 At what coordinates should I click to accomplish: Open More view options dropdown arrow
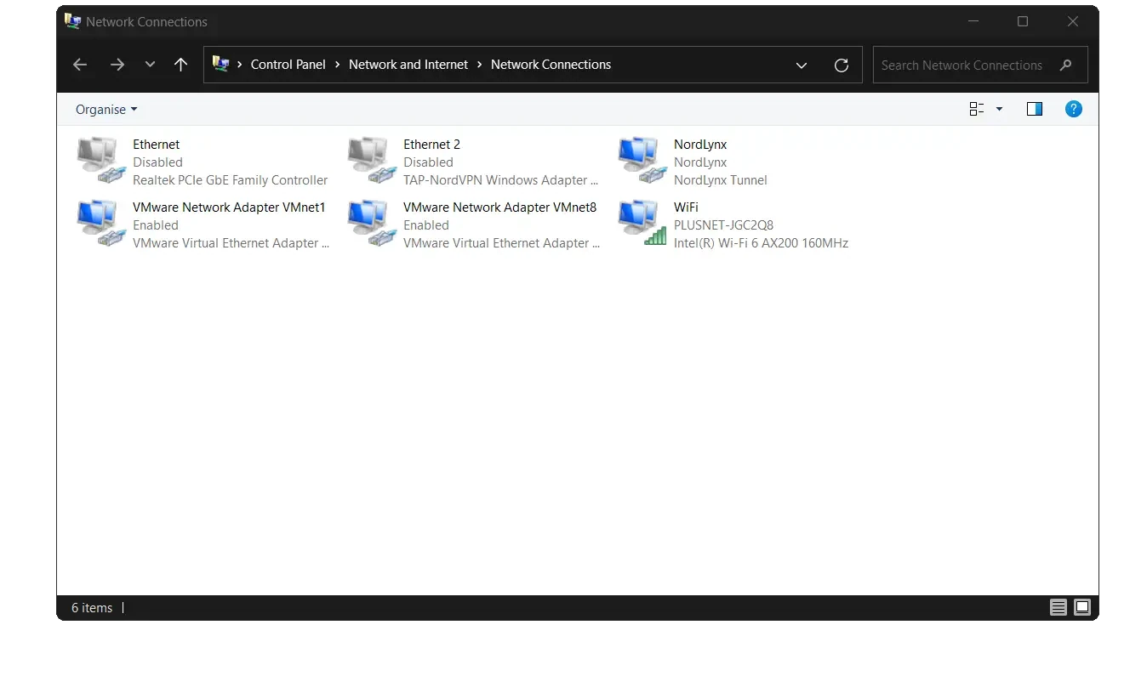tap(999, 109)
